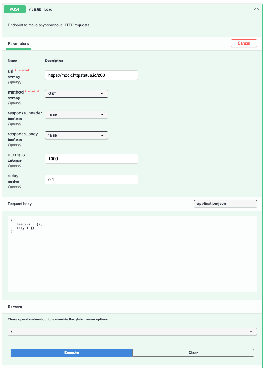This screenshot has height=368, width=265.
Task: Edit the url parameter field
Action: click(x=91, y=75)
